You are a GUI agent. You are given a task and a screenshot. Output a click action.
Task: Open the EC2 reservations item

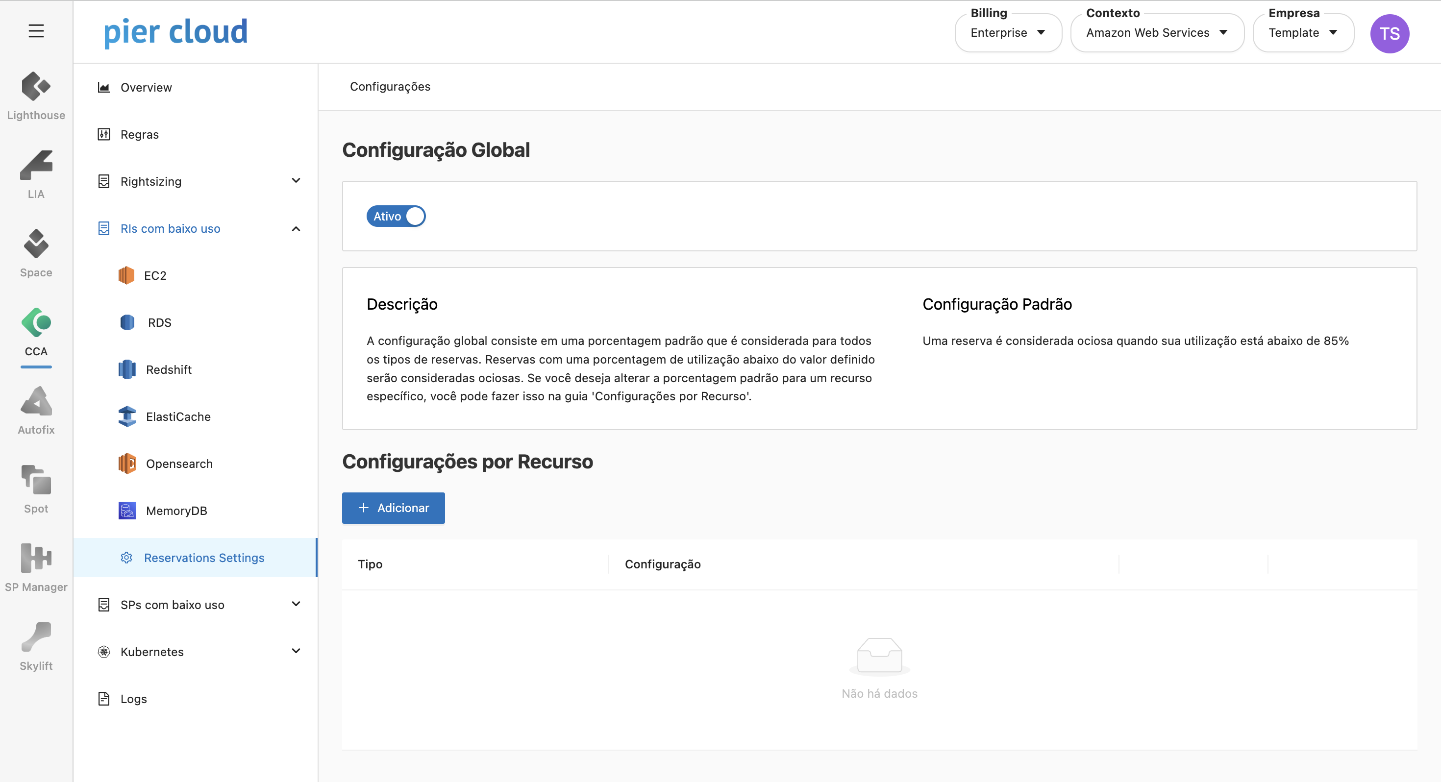(x=155, y=275)
